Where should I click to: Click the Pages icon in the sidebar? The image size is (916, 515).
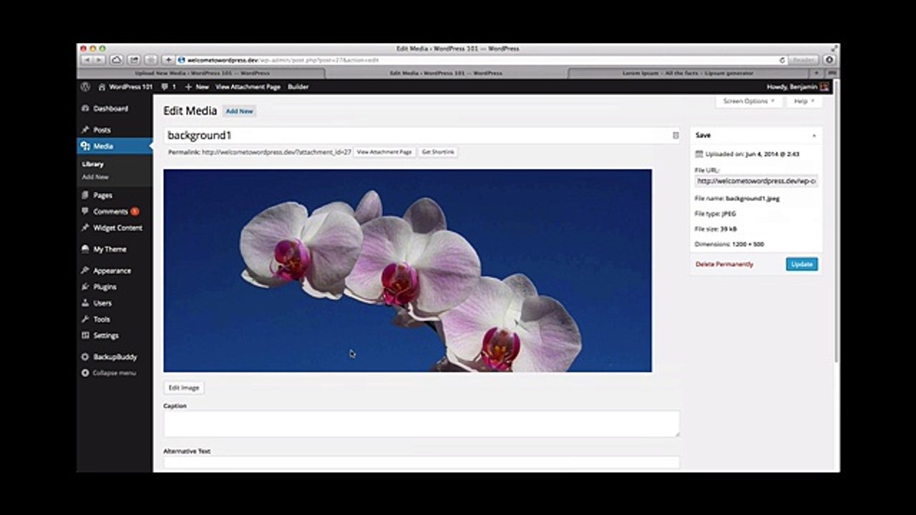(85, 195)
